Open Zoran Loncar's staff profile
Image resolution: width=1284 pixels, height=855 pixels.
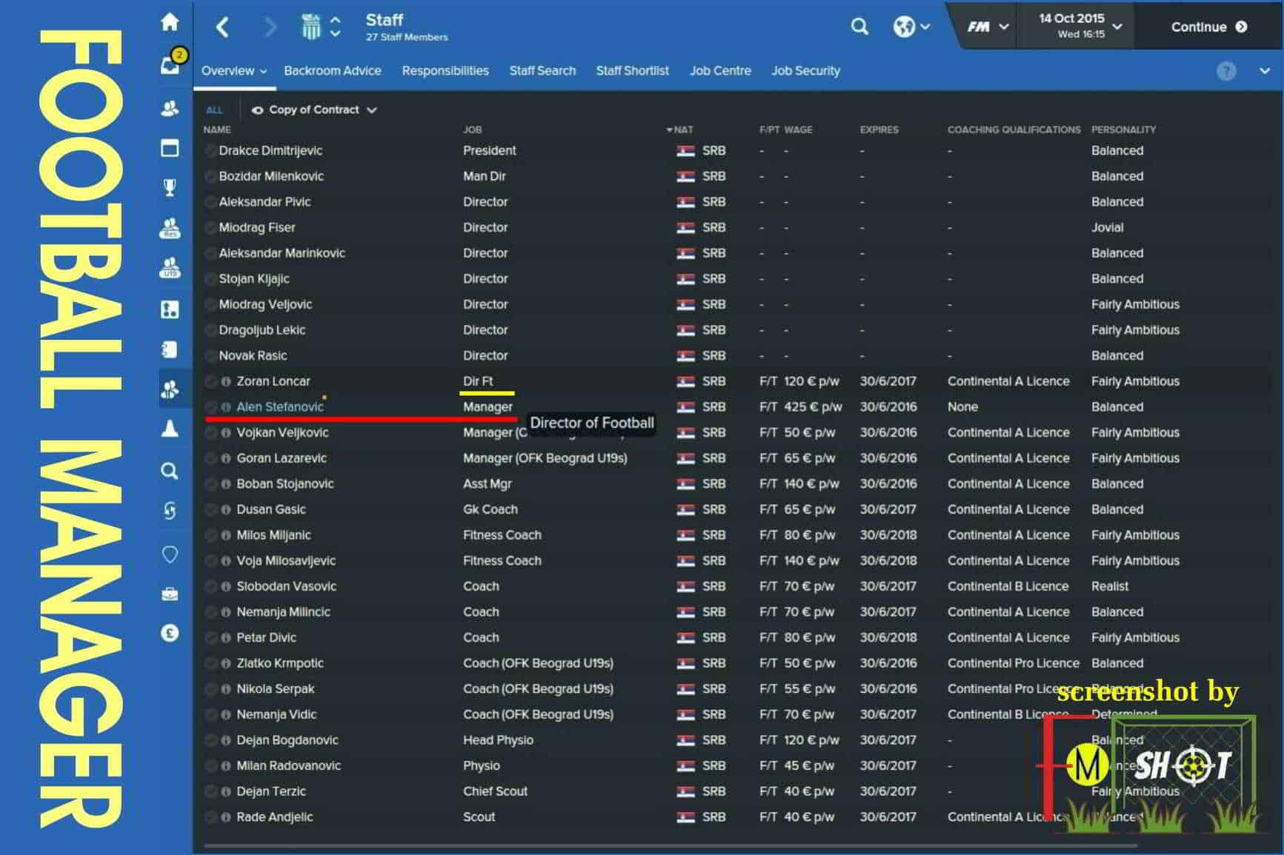pyautogui.click(x=273, y=382)
